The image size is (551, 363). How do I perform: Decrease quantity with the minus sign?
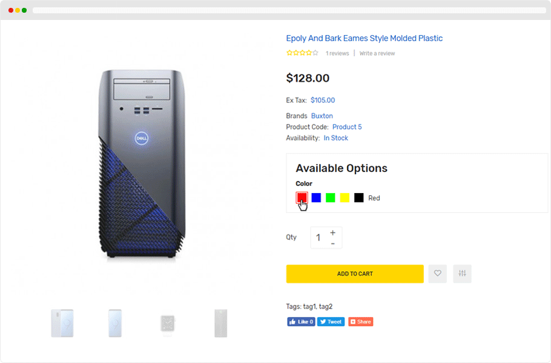[x=333, y=243]
